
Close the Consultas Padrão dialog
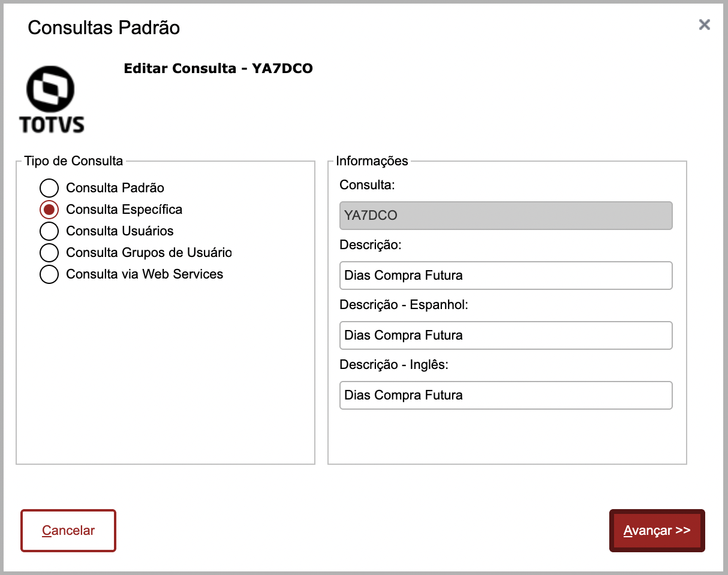[705, 25]
